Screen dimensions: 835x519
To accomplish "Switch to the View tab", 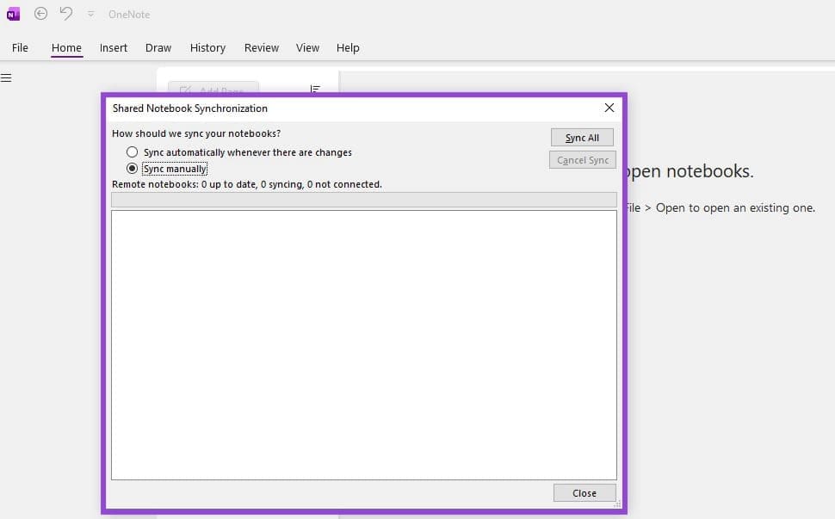I will click(x=307, y=47).
